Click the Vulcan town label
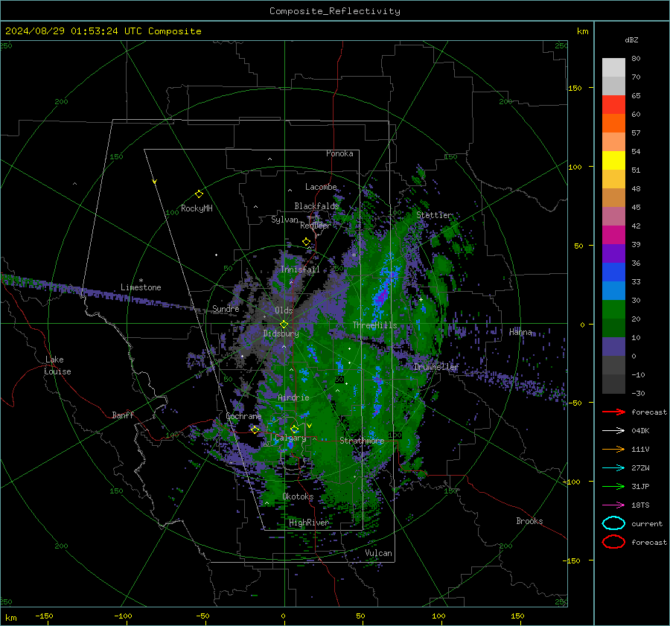 click(378, 553)
